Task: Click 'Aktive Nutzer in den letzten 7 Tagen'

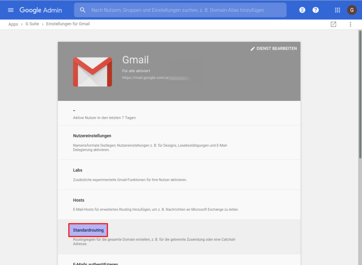Action: pyautogui.click(x=104, y=118)
